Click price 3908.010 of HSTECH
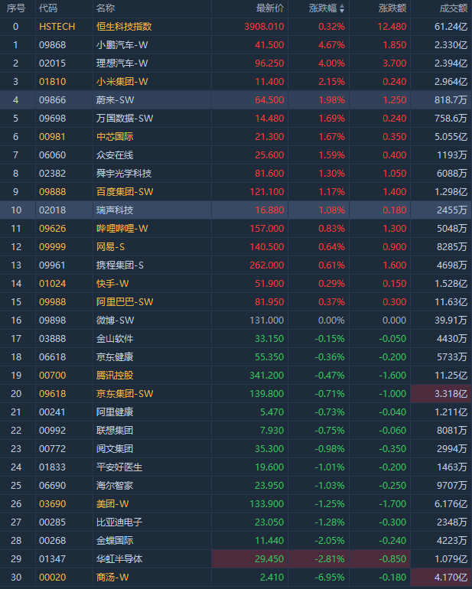 (264, 27)
